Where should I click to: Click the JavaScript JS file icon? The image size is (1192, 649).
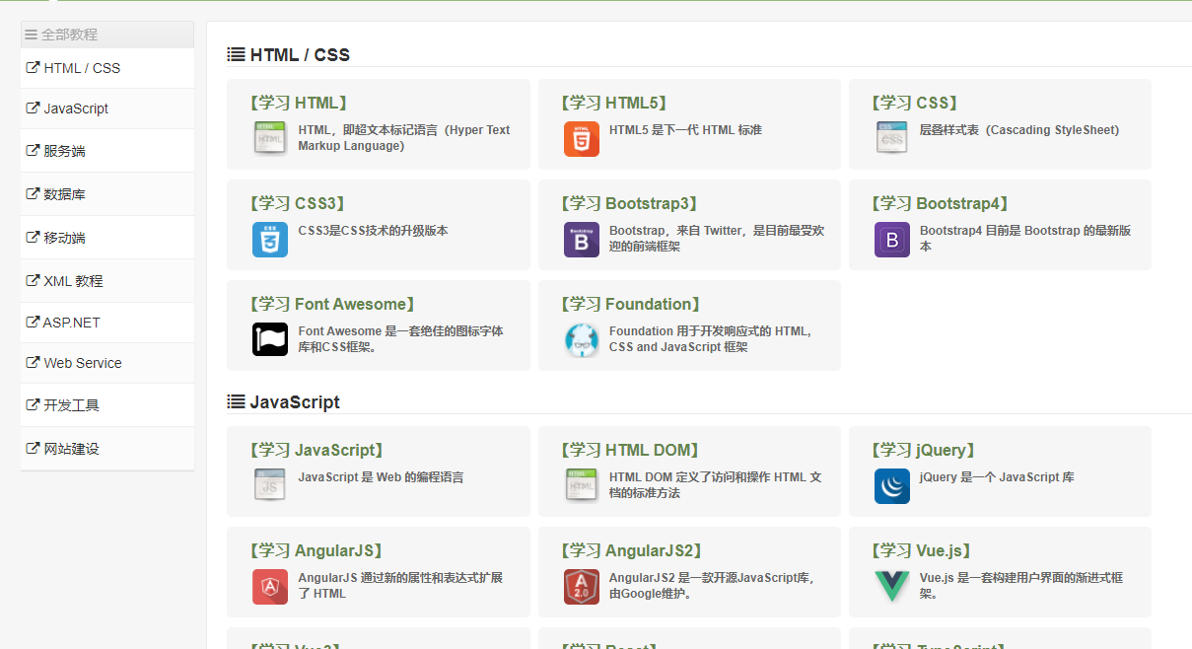click(x=270, y=485)
